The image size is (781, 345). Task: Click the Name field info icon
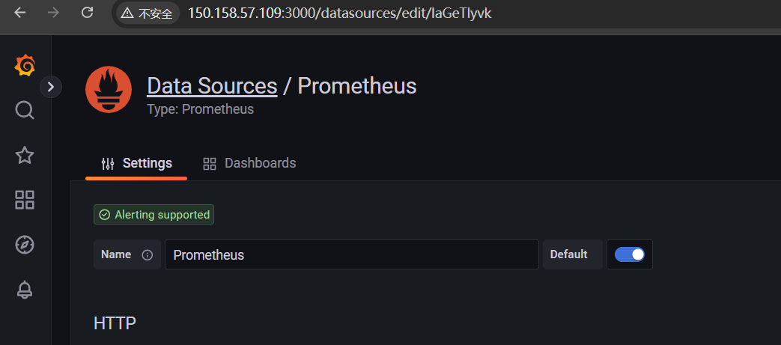[x=147, y=255]
